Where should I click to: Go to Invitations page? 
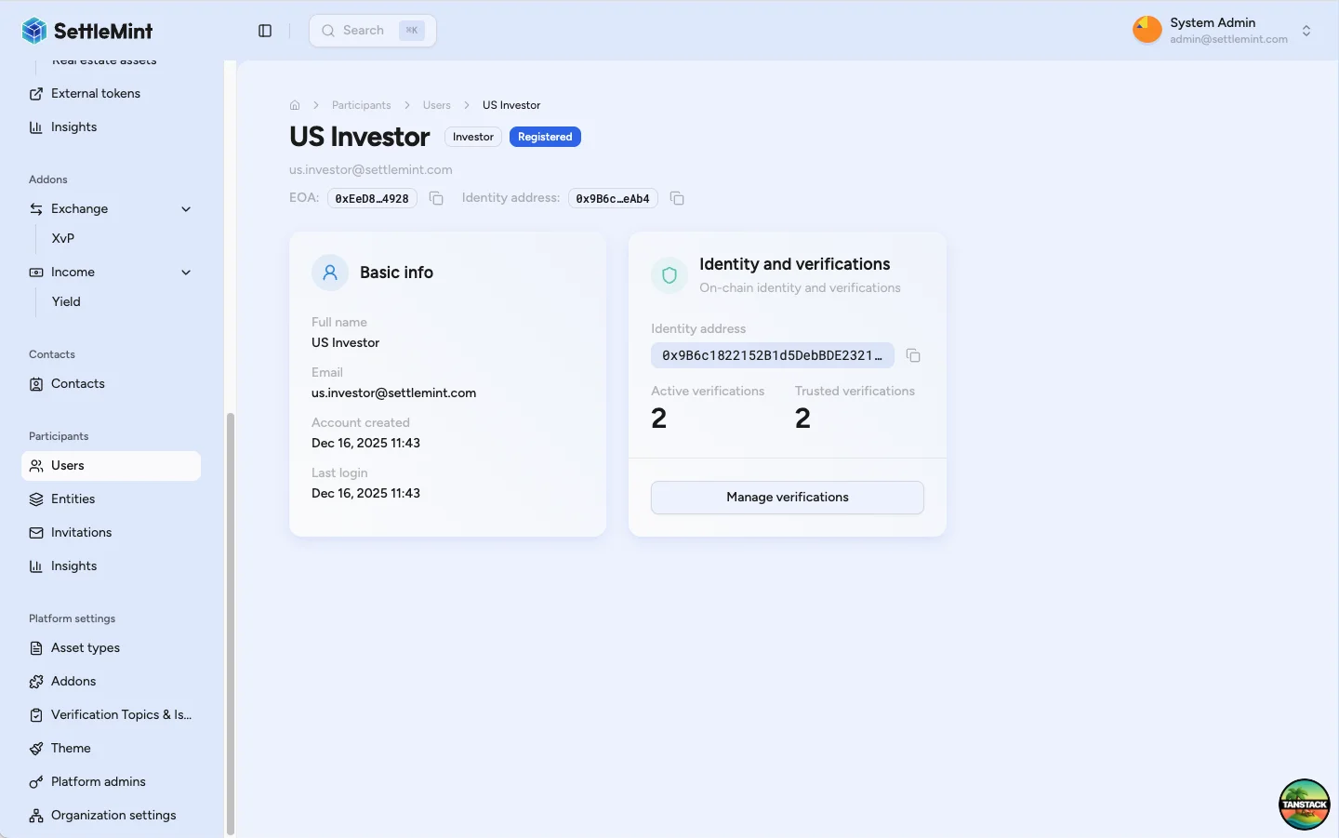coord(81,533)
